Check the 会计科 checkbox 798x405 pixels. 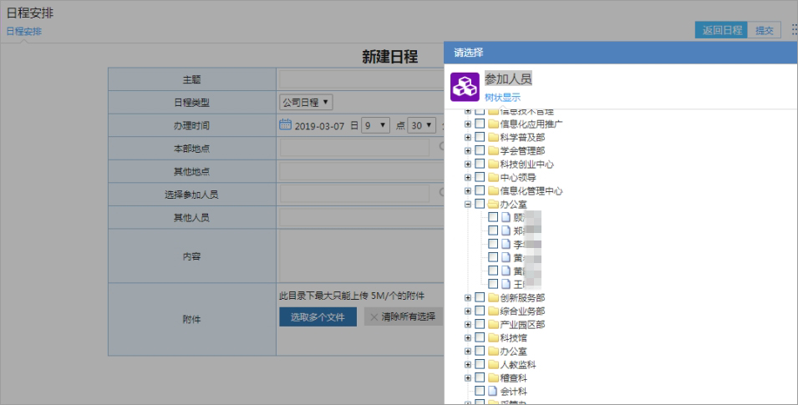tap(480, 392)
